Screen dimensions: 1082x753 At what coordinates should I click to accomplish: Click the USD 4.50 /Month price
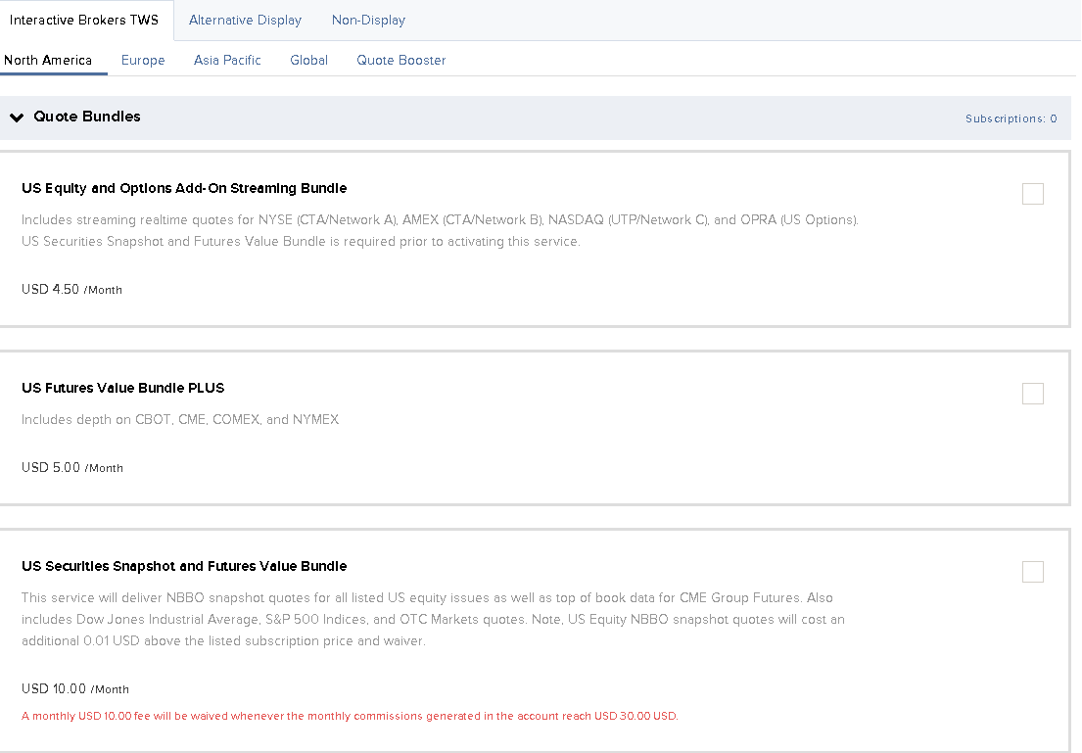71,289
